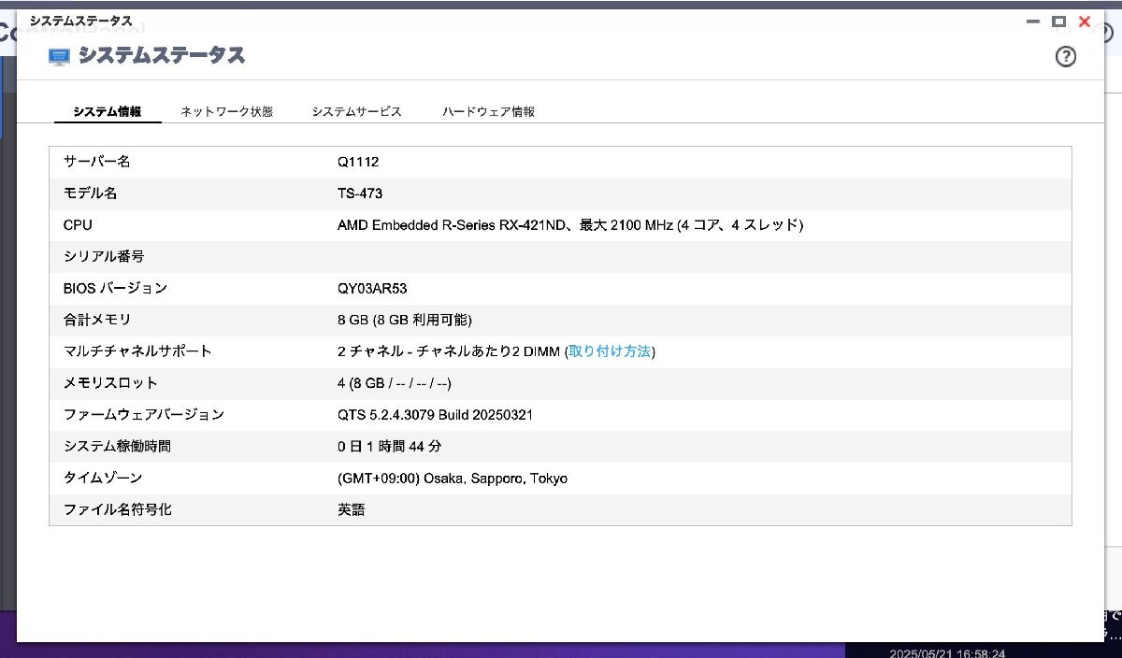Open the システムサービス tab

tap(356, 110)
